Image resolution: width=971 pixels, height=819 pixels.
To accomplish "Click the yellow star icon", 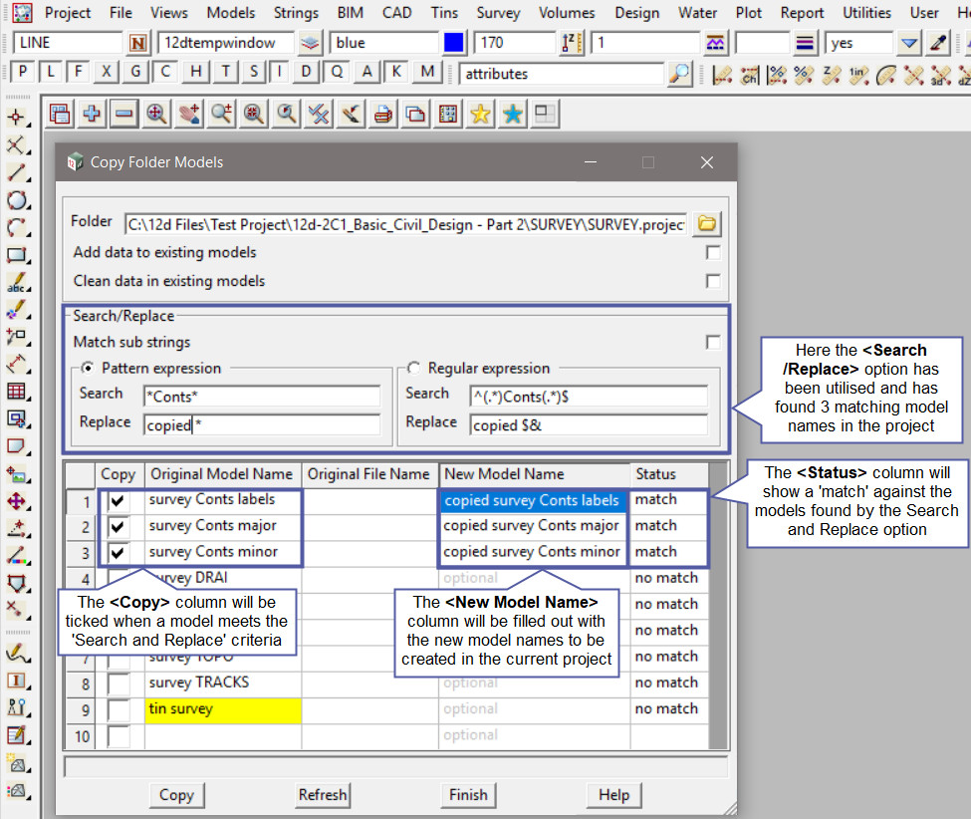I will point(480,115).
